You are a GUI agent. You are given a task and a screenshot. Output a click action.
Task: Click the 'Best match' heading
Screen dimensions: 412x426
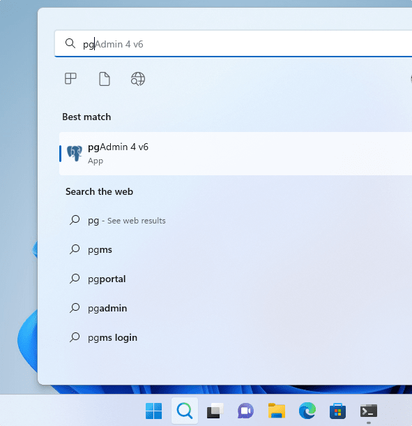click(86, 117)
